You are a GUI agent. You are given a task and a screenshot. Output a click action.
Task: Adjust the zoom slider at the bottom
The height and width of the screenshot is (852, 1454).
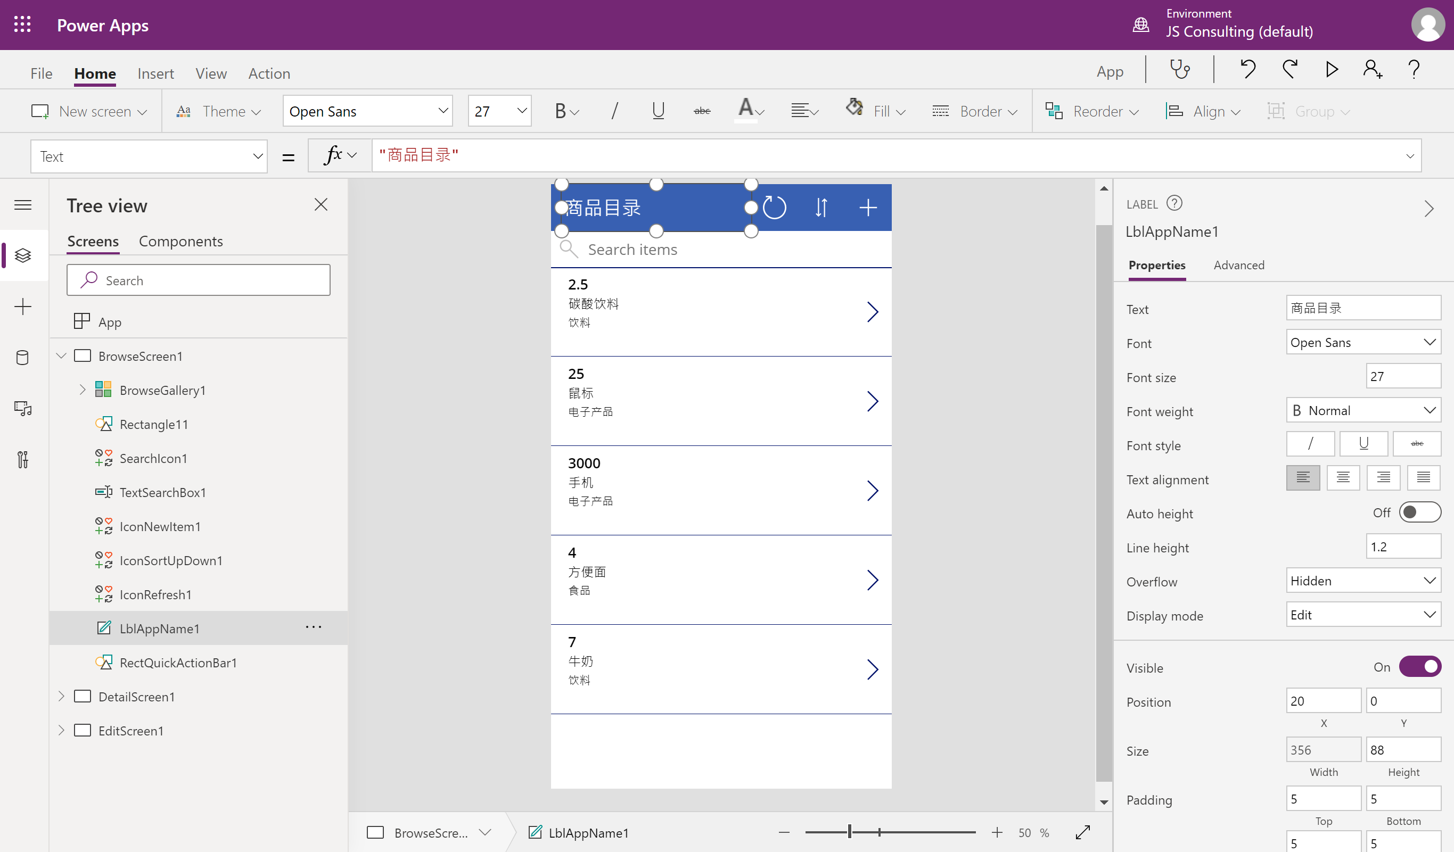pyautogui.click(x=849, y=832)
